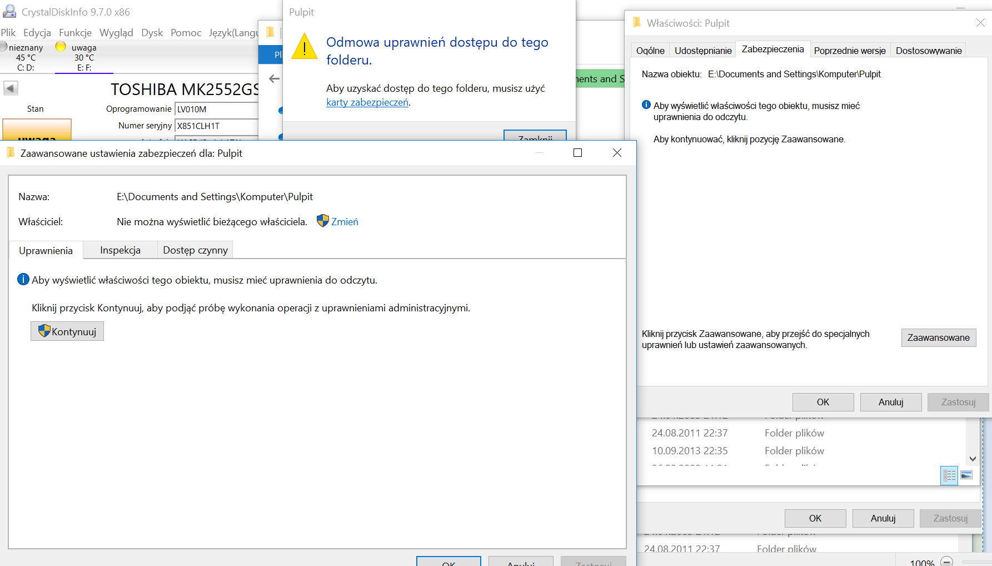Click the zoom out minus icon beside 100%
This screenshot has height=566, width=992.
click(x=947, y=562)
